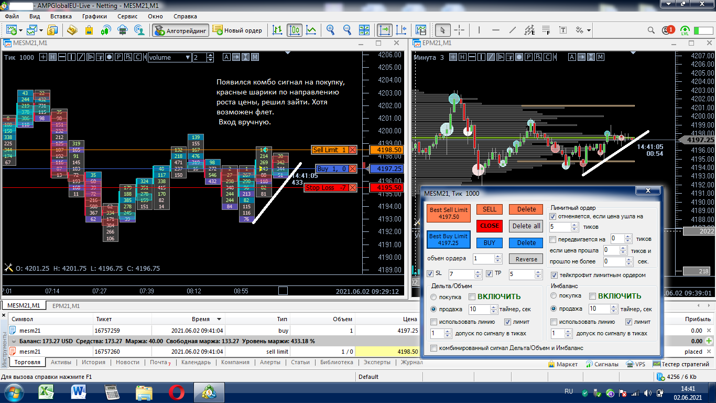The height and width of the screenshot is (403, 716).
Task: Uncheck the SL checkbox
Action: pos(430,273)
